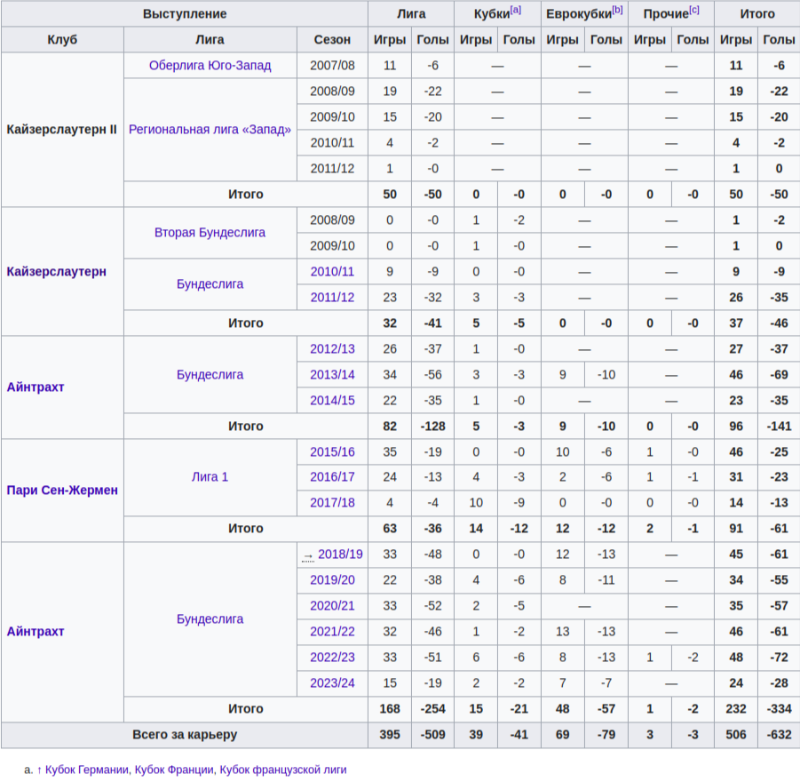This screenshot has width=800, height=782.
Task: Open the 2018/19 season link
Action: pyautogui.click(x=340, y=555)
